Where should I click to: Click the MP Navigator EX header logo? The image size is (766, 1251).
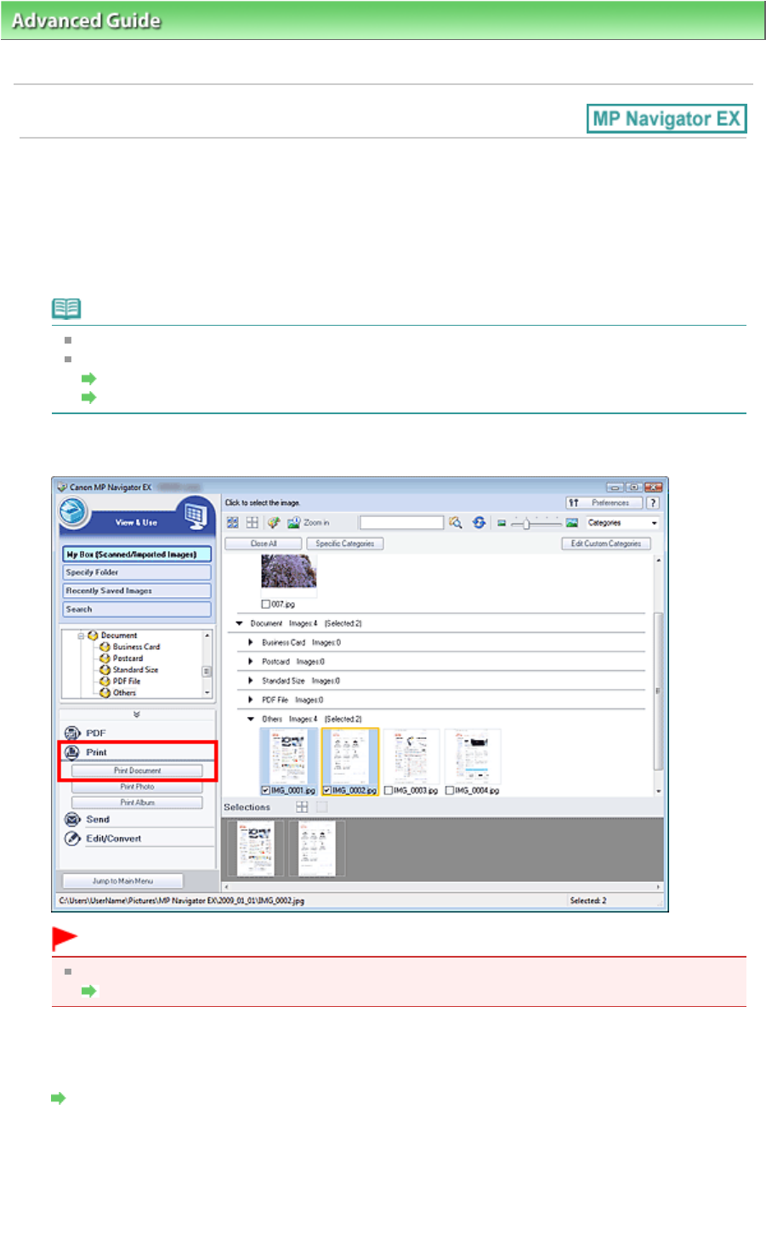click(667, 119)
